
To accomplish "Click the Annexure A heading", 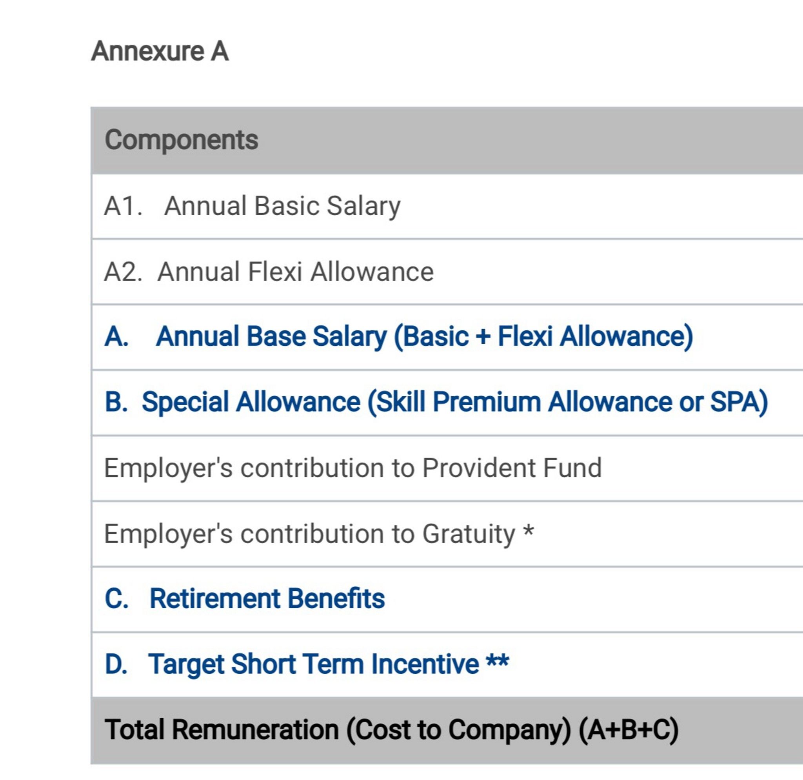I will click(x=160, y=51).
